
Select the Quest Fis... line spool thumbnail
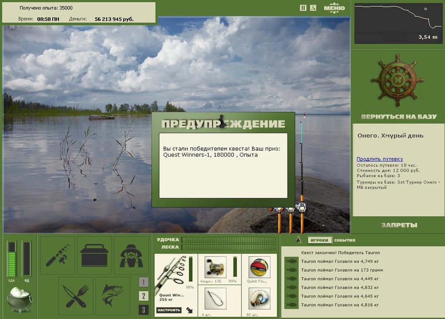click(259, 267)
